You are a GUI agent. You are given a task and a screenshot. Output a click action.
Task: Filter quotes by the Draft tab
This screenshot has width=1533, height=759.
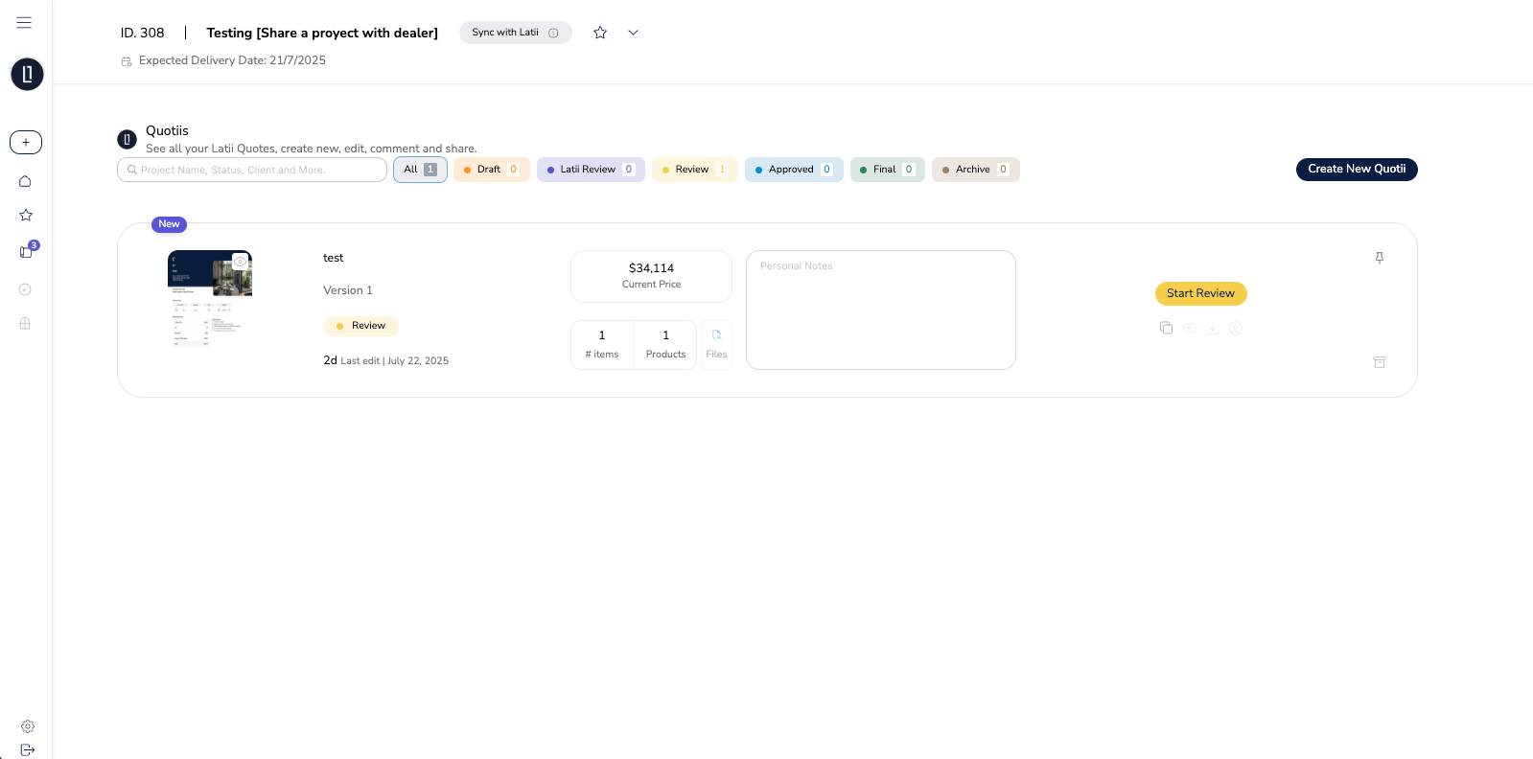491,170
